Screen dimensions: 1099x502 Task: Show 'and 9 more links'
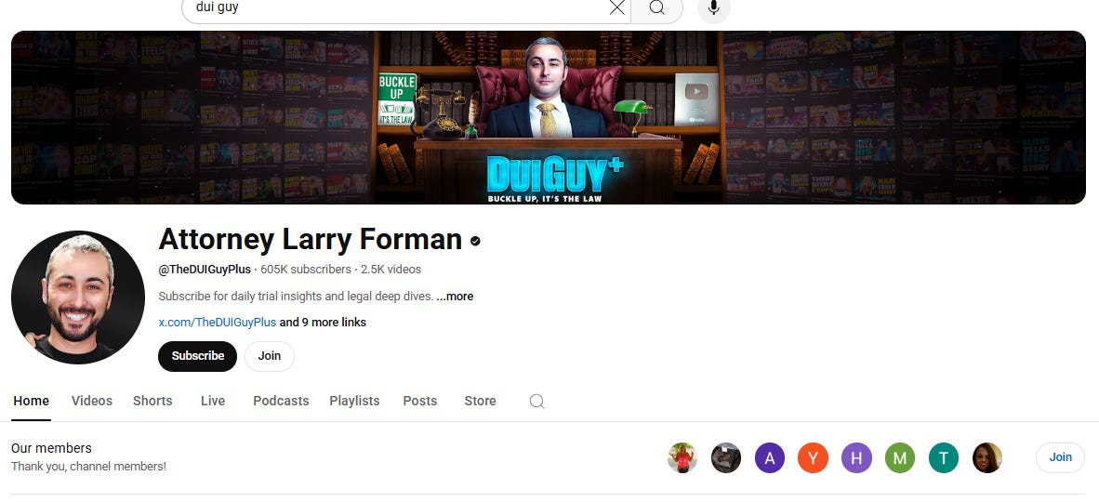pyautogui.click(x=323, y=323)
